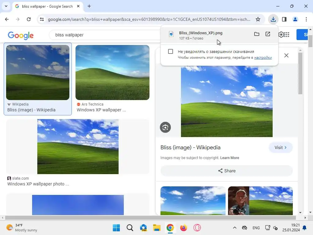Click the Ars Technica source label

click(x=92, y=104)
